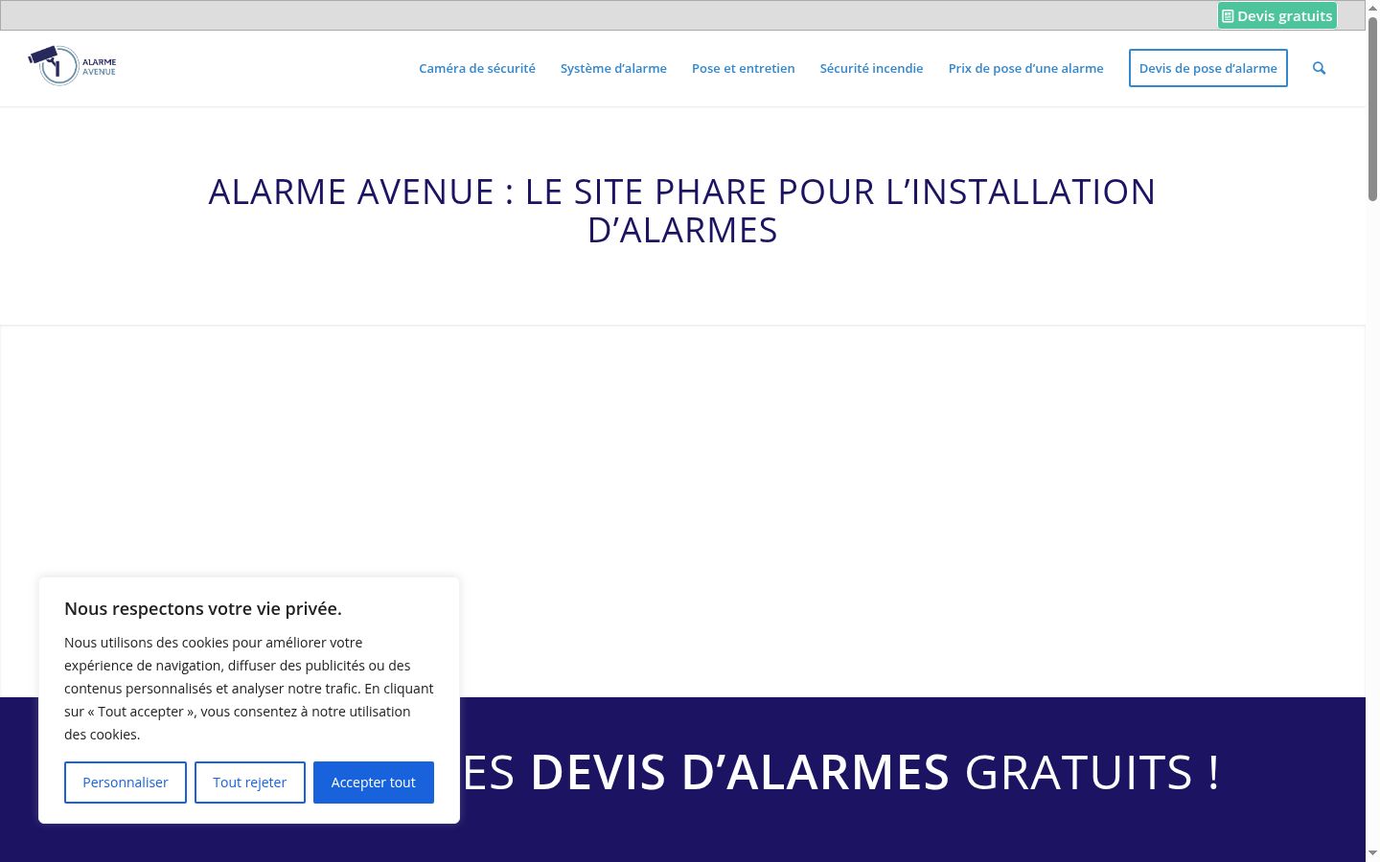Click the scrollbar down arrow
This screenshot has height=862, width=1380.
click(x=1372, y=853)
